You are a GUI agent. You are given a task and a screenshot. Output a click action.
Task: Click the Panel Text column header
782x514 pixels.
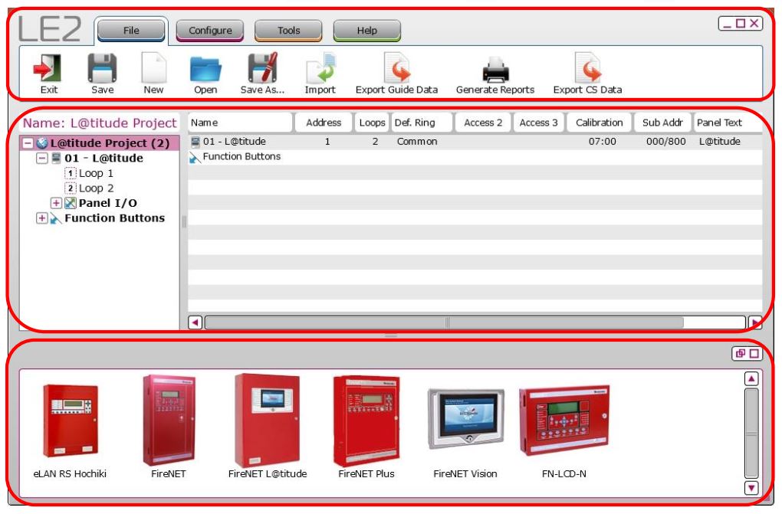point(727,123)
